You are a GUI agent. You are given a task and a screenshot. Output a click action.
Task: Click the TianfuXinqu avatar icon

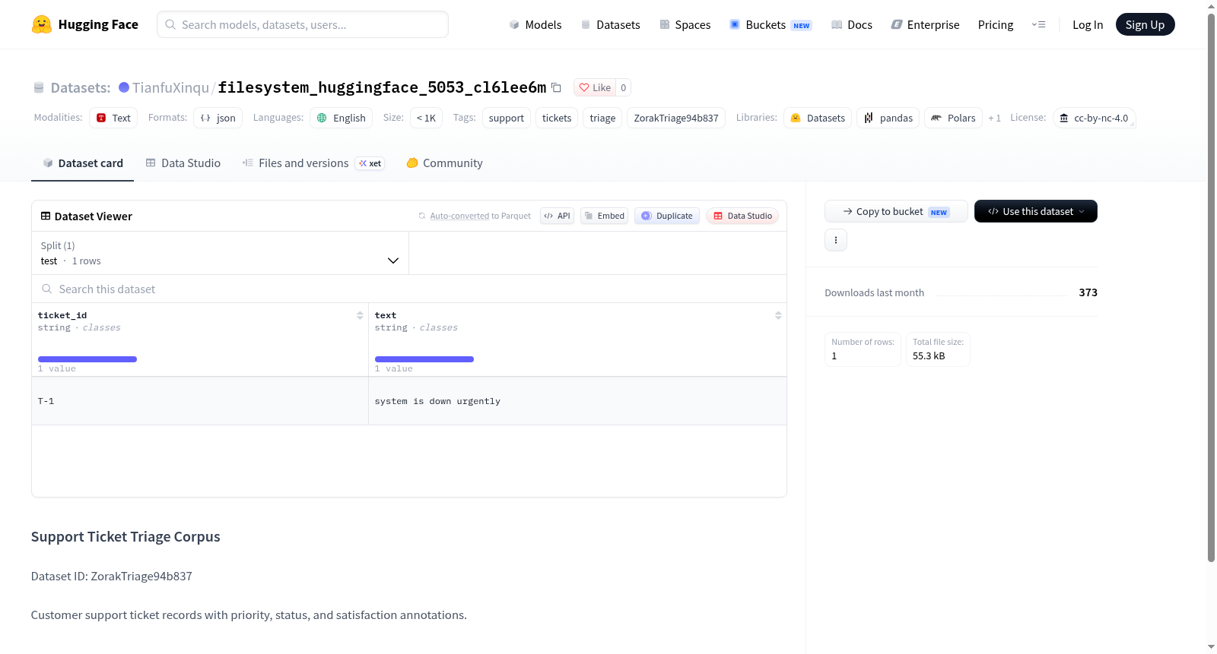point(124,87)
